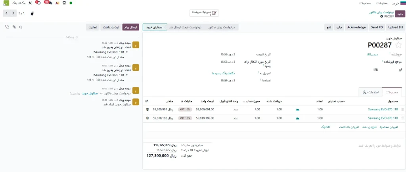Click the green online status dot
This screenshot has height=172, width=406.
tap(71, 3)
